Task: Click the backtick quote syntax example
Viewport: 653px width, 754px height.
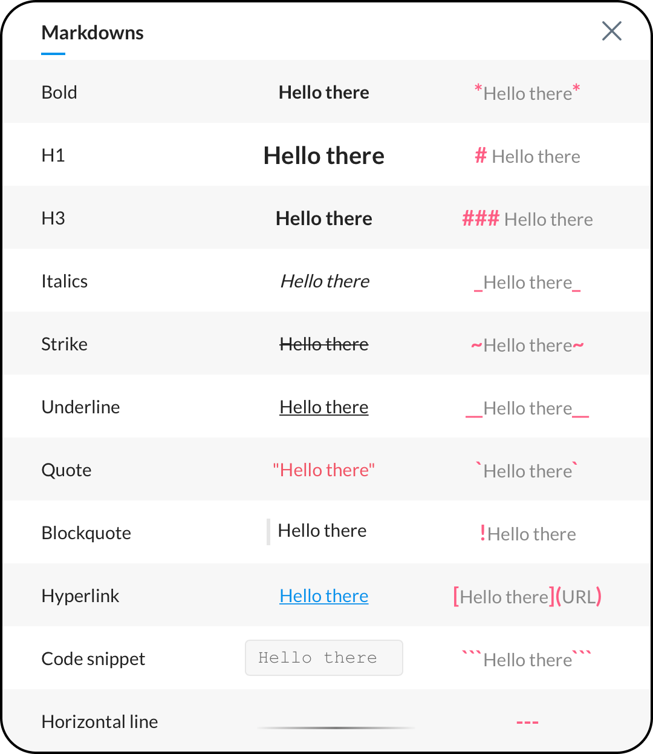Action: [x=527, y=471]
